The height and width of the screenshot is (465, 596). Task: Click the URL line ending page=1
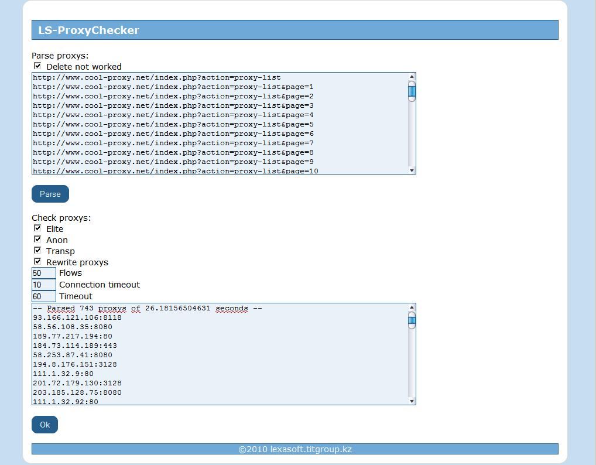pos(173,87)
